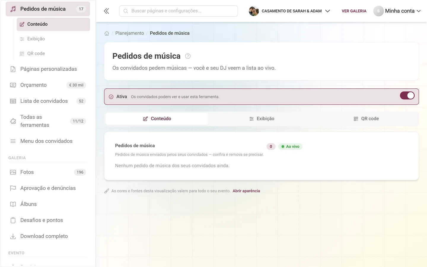Click the Páginas personalizadas document icon
The width and height of the screenshot is (427, 267).
point(13,69)
